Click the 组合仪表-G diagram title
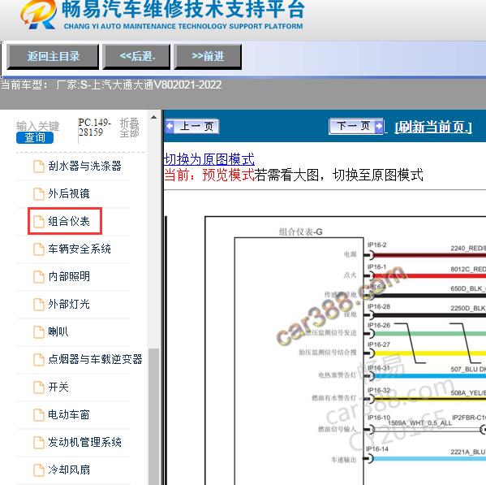This screenshot has height=485, width=486. pos(301,232)
